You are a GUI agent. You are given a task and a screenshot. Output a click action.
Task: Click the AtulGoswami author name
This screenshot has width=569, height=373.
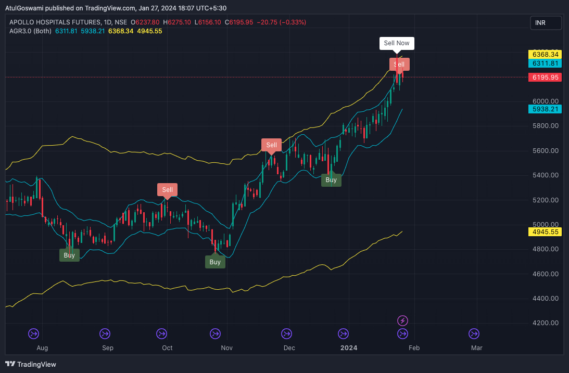[x=24, y=8]
